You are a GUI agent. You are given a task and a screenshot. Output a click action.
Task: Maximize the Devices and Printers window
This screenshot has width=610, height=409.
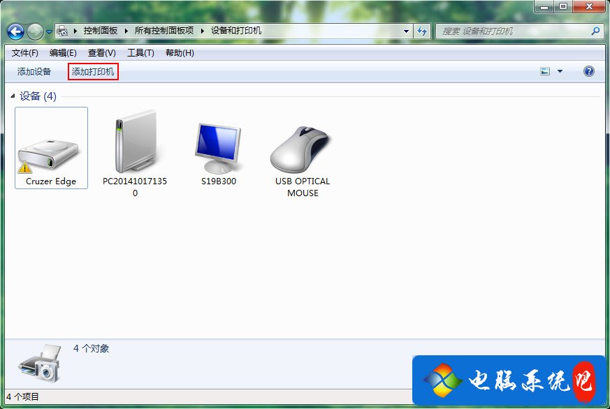pos(563,6)
